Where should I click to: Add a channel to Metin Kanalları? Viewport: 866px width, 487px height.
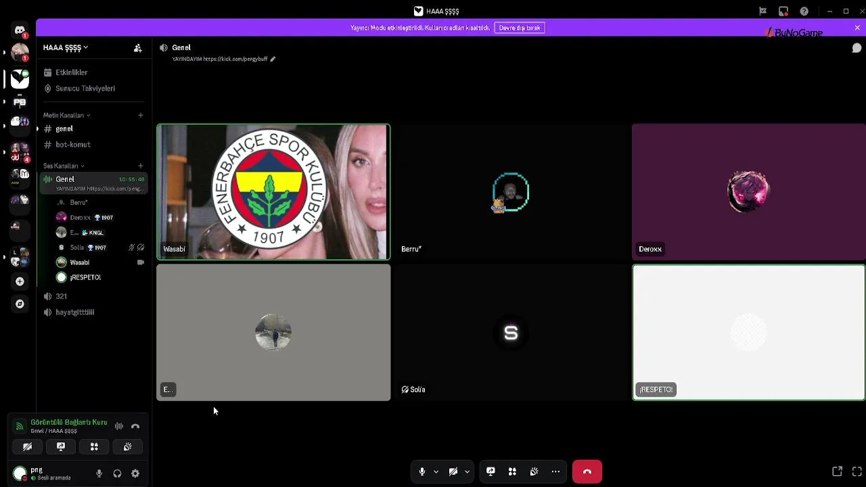click(140, 115)
